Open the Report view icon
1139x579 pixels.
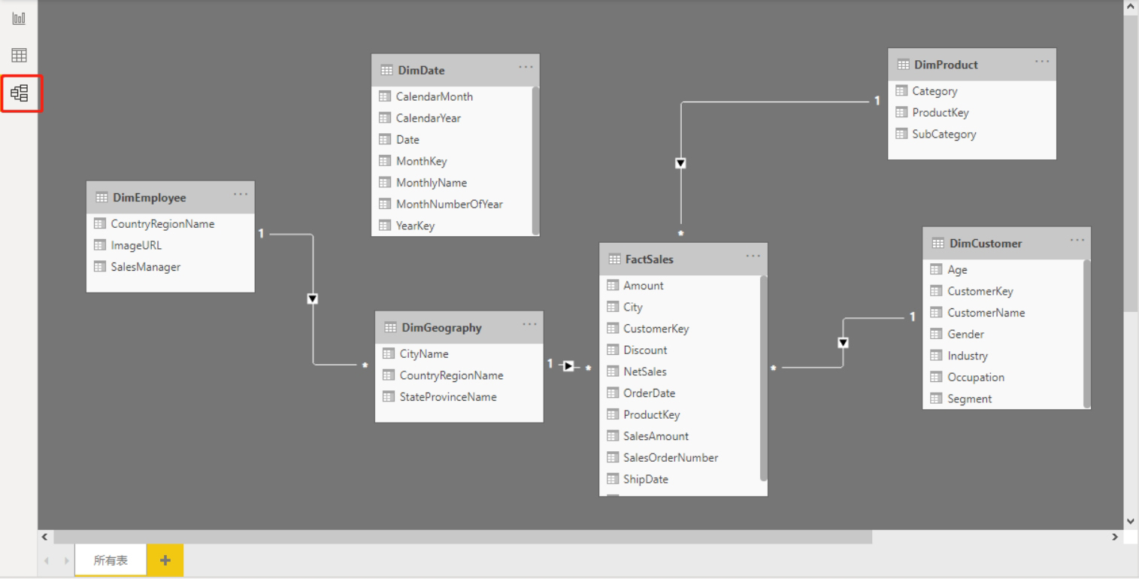[x=19, y=18]
